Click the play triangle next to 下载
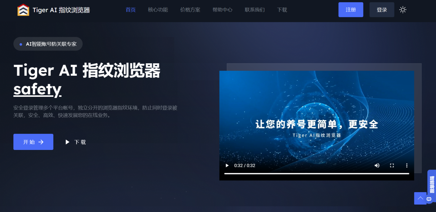This screenshot has width=436, height=212. pyautogui.click(x=67, y=142)
